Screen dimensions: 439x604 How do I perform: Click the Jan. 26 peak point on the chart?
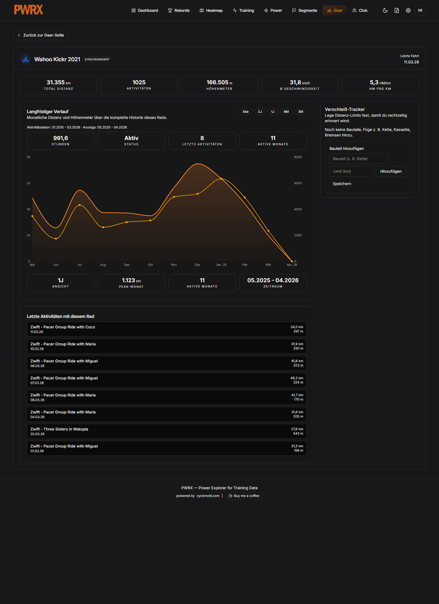point(221,178)
